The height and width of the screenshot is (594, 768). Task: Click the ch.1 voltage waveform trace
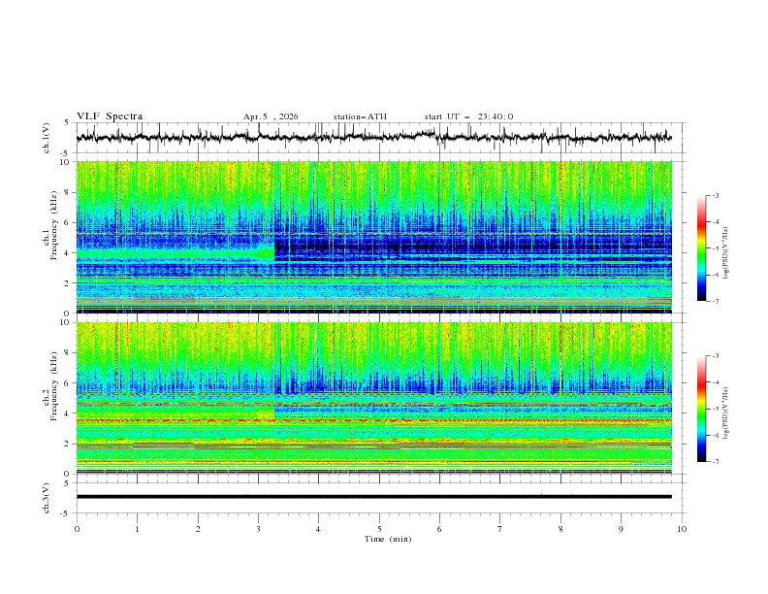click(373, 137)
